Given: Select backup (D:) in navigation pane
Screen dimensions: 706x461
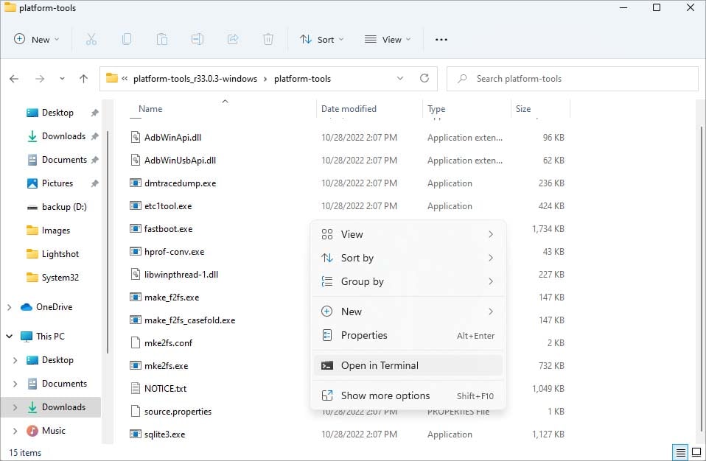Looking at the screenshot, I should 57,207.
